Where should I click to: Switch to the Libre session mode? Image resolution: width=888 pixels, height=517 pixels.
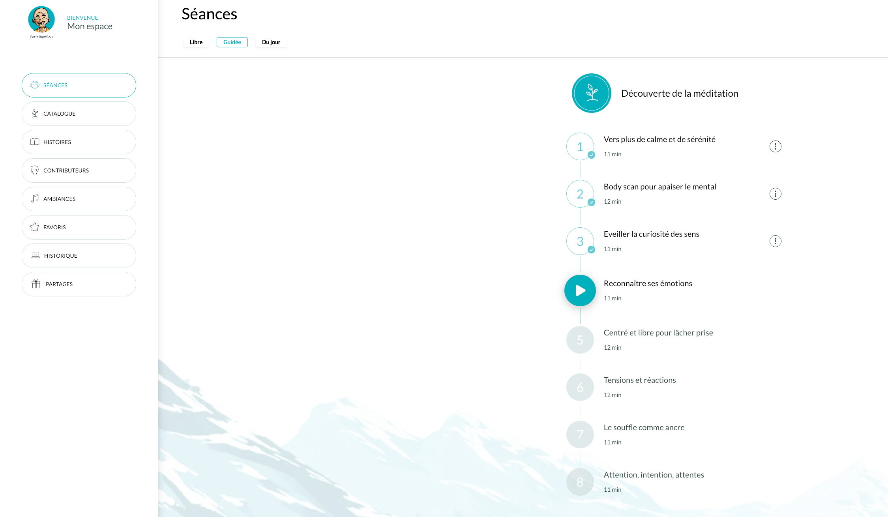pos(196,42)
